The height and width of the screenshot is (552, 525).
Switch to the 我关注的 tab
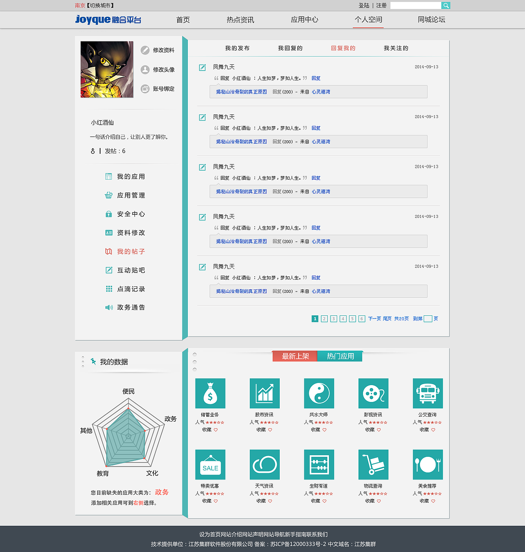point(395,48)
